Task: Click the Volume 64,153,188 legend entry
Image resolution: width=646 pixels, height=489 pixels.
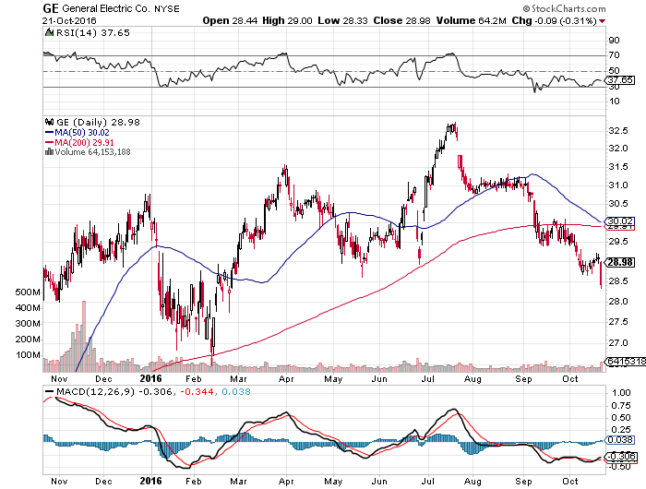Action: click(x=92, y=152)
